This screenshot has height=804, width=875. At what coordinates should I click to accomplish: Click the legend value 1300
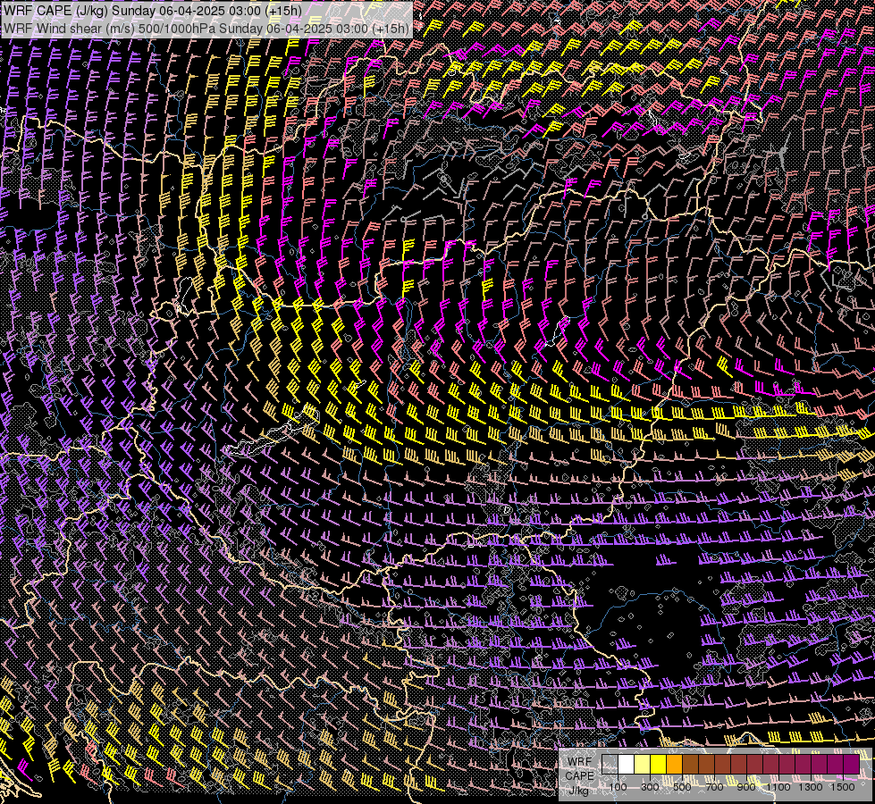coord(811,787)
